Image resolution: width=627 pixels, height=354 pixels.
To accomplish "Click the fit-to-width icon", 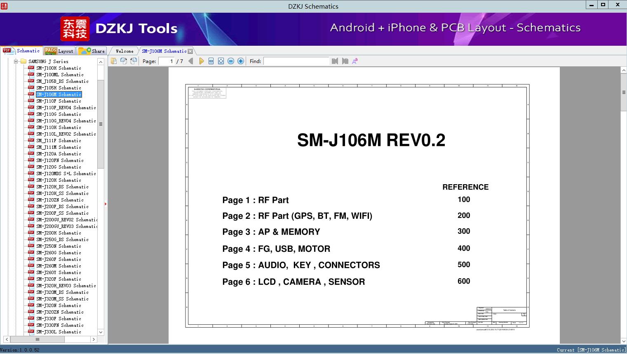I will pos(211,61).
